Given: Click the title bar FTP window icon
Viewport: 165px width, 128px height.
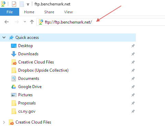Looking at the screenshot, I should 3,4.
